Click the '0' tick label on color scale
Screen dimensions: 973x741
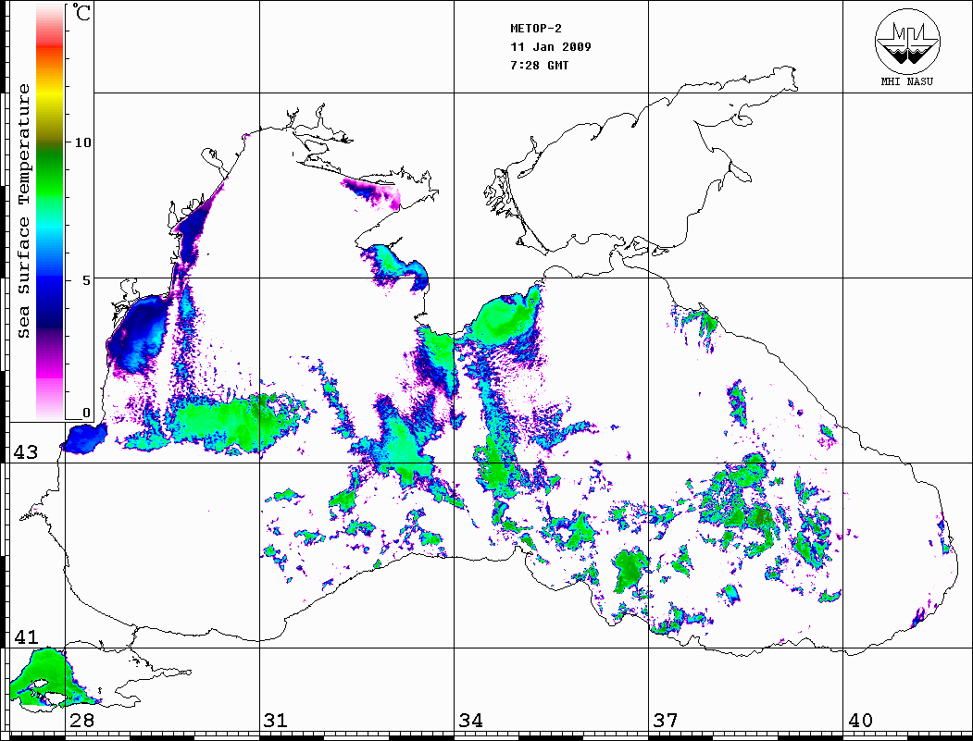click(86, 413)
